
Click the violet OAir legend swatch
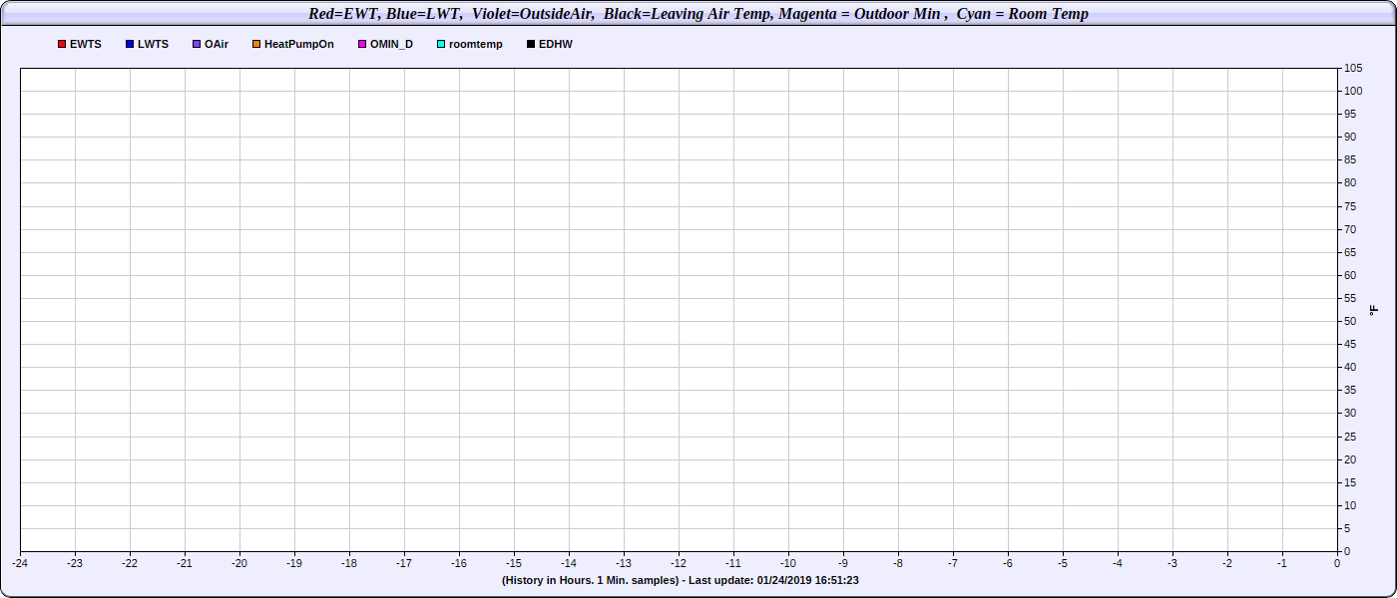(x=197, y=45)
